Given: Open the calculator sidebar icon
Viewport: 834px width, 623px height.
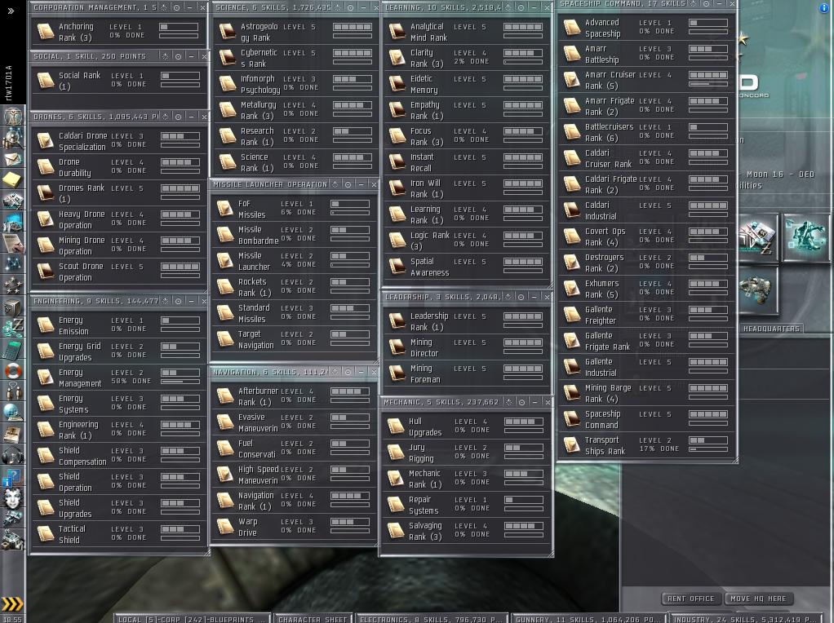Looking at the screenshot, I should 13,349.
